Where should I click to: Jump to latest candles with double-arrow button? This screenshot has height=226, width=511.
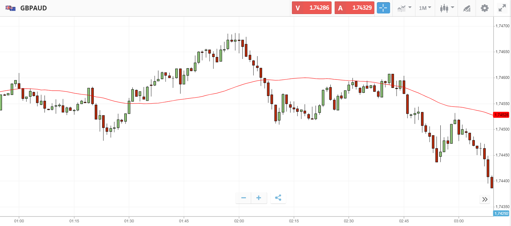point(485,200)
